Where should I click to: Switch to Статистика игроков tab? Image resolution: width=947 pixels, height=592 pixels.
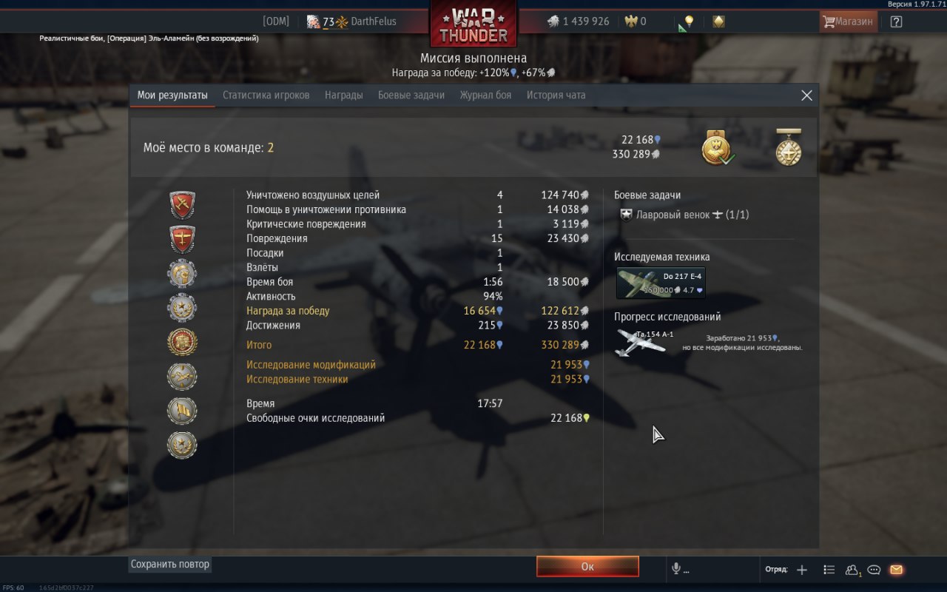266,95
